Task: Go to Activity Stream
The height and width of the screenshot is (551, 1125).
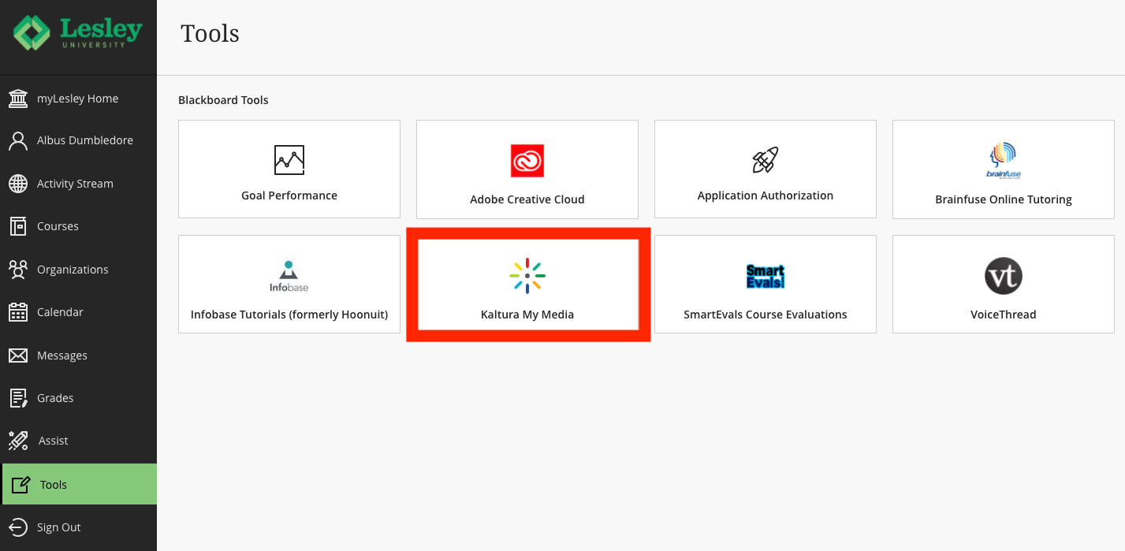Action: pyautogui.click(x=78, y=184)
